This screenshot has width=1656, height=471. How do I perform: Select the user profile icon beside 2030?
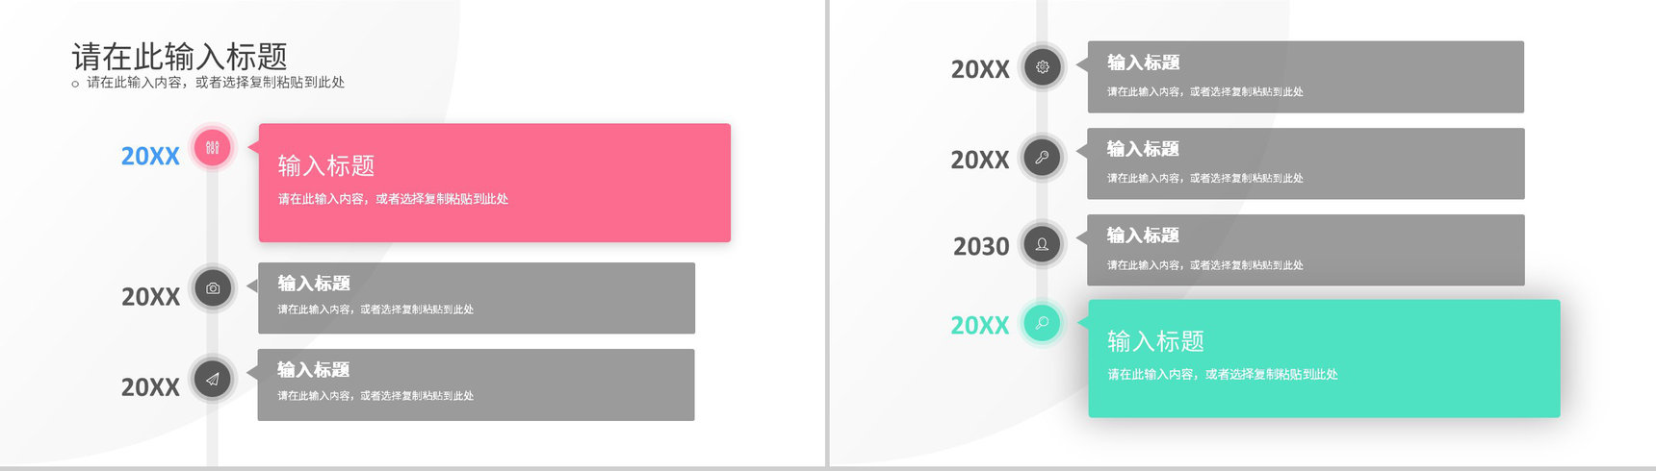(x=1042, y=244)
